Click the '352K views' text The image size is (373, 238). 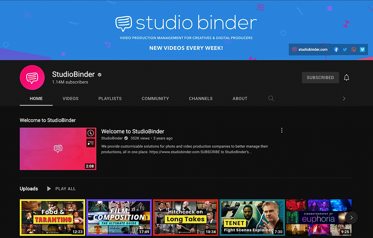(140, 138)
